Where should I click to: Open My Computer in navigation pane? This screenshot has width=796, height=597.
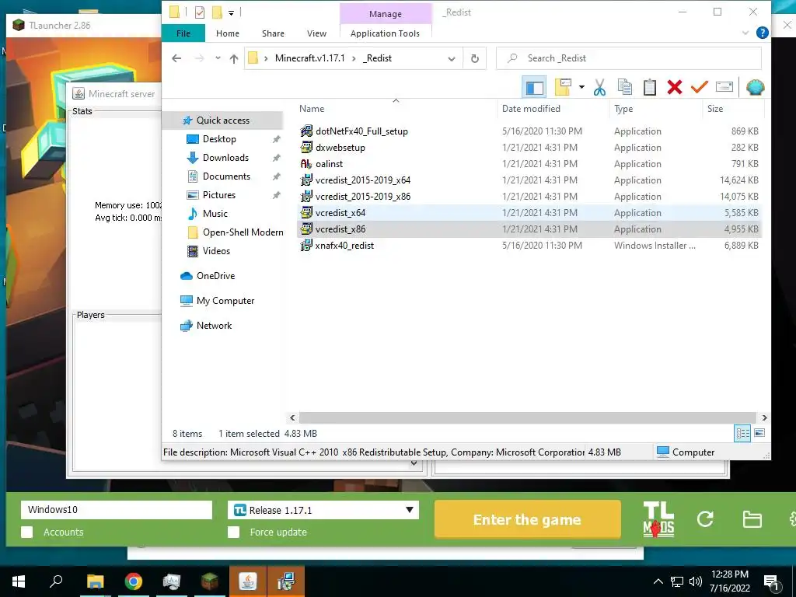click(225, 301)
